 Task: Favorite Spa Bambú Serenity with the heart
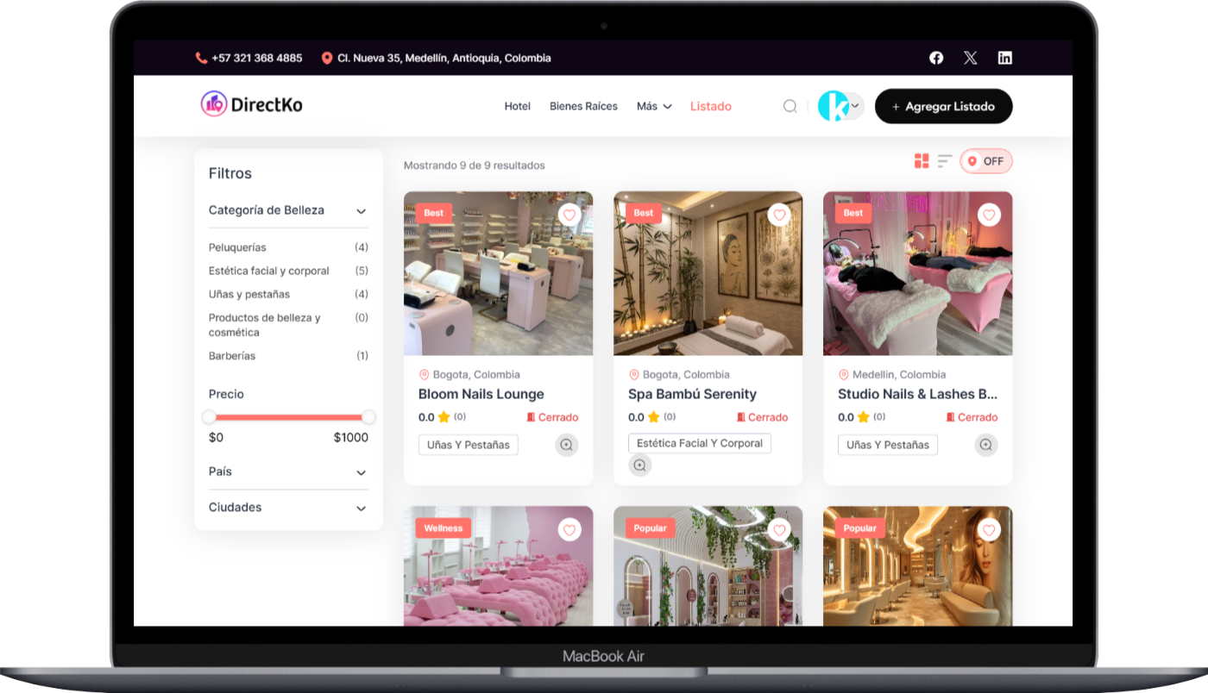779,215
